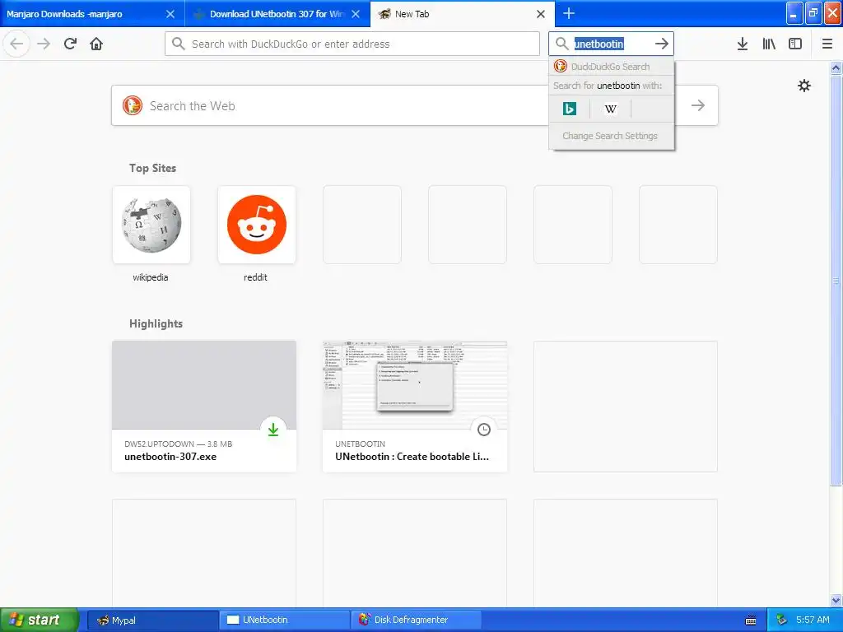The image size is (843, 632).
Task: Switch to UNetbootin taskbar window
Action: pos(284,620)
